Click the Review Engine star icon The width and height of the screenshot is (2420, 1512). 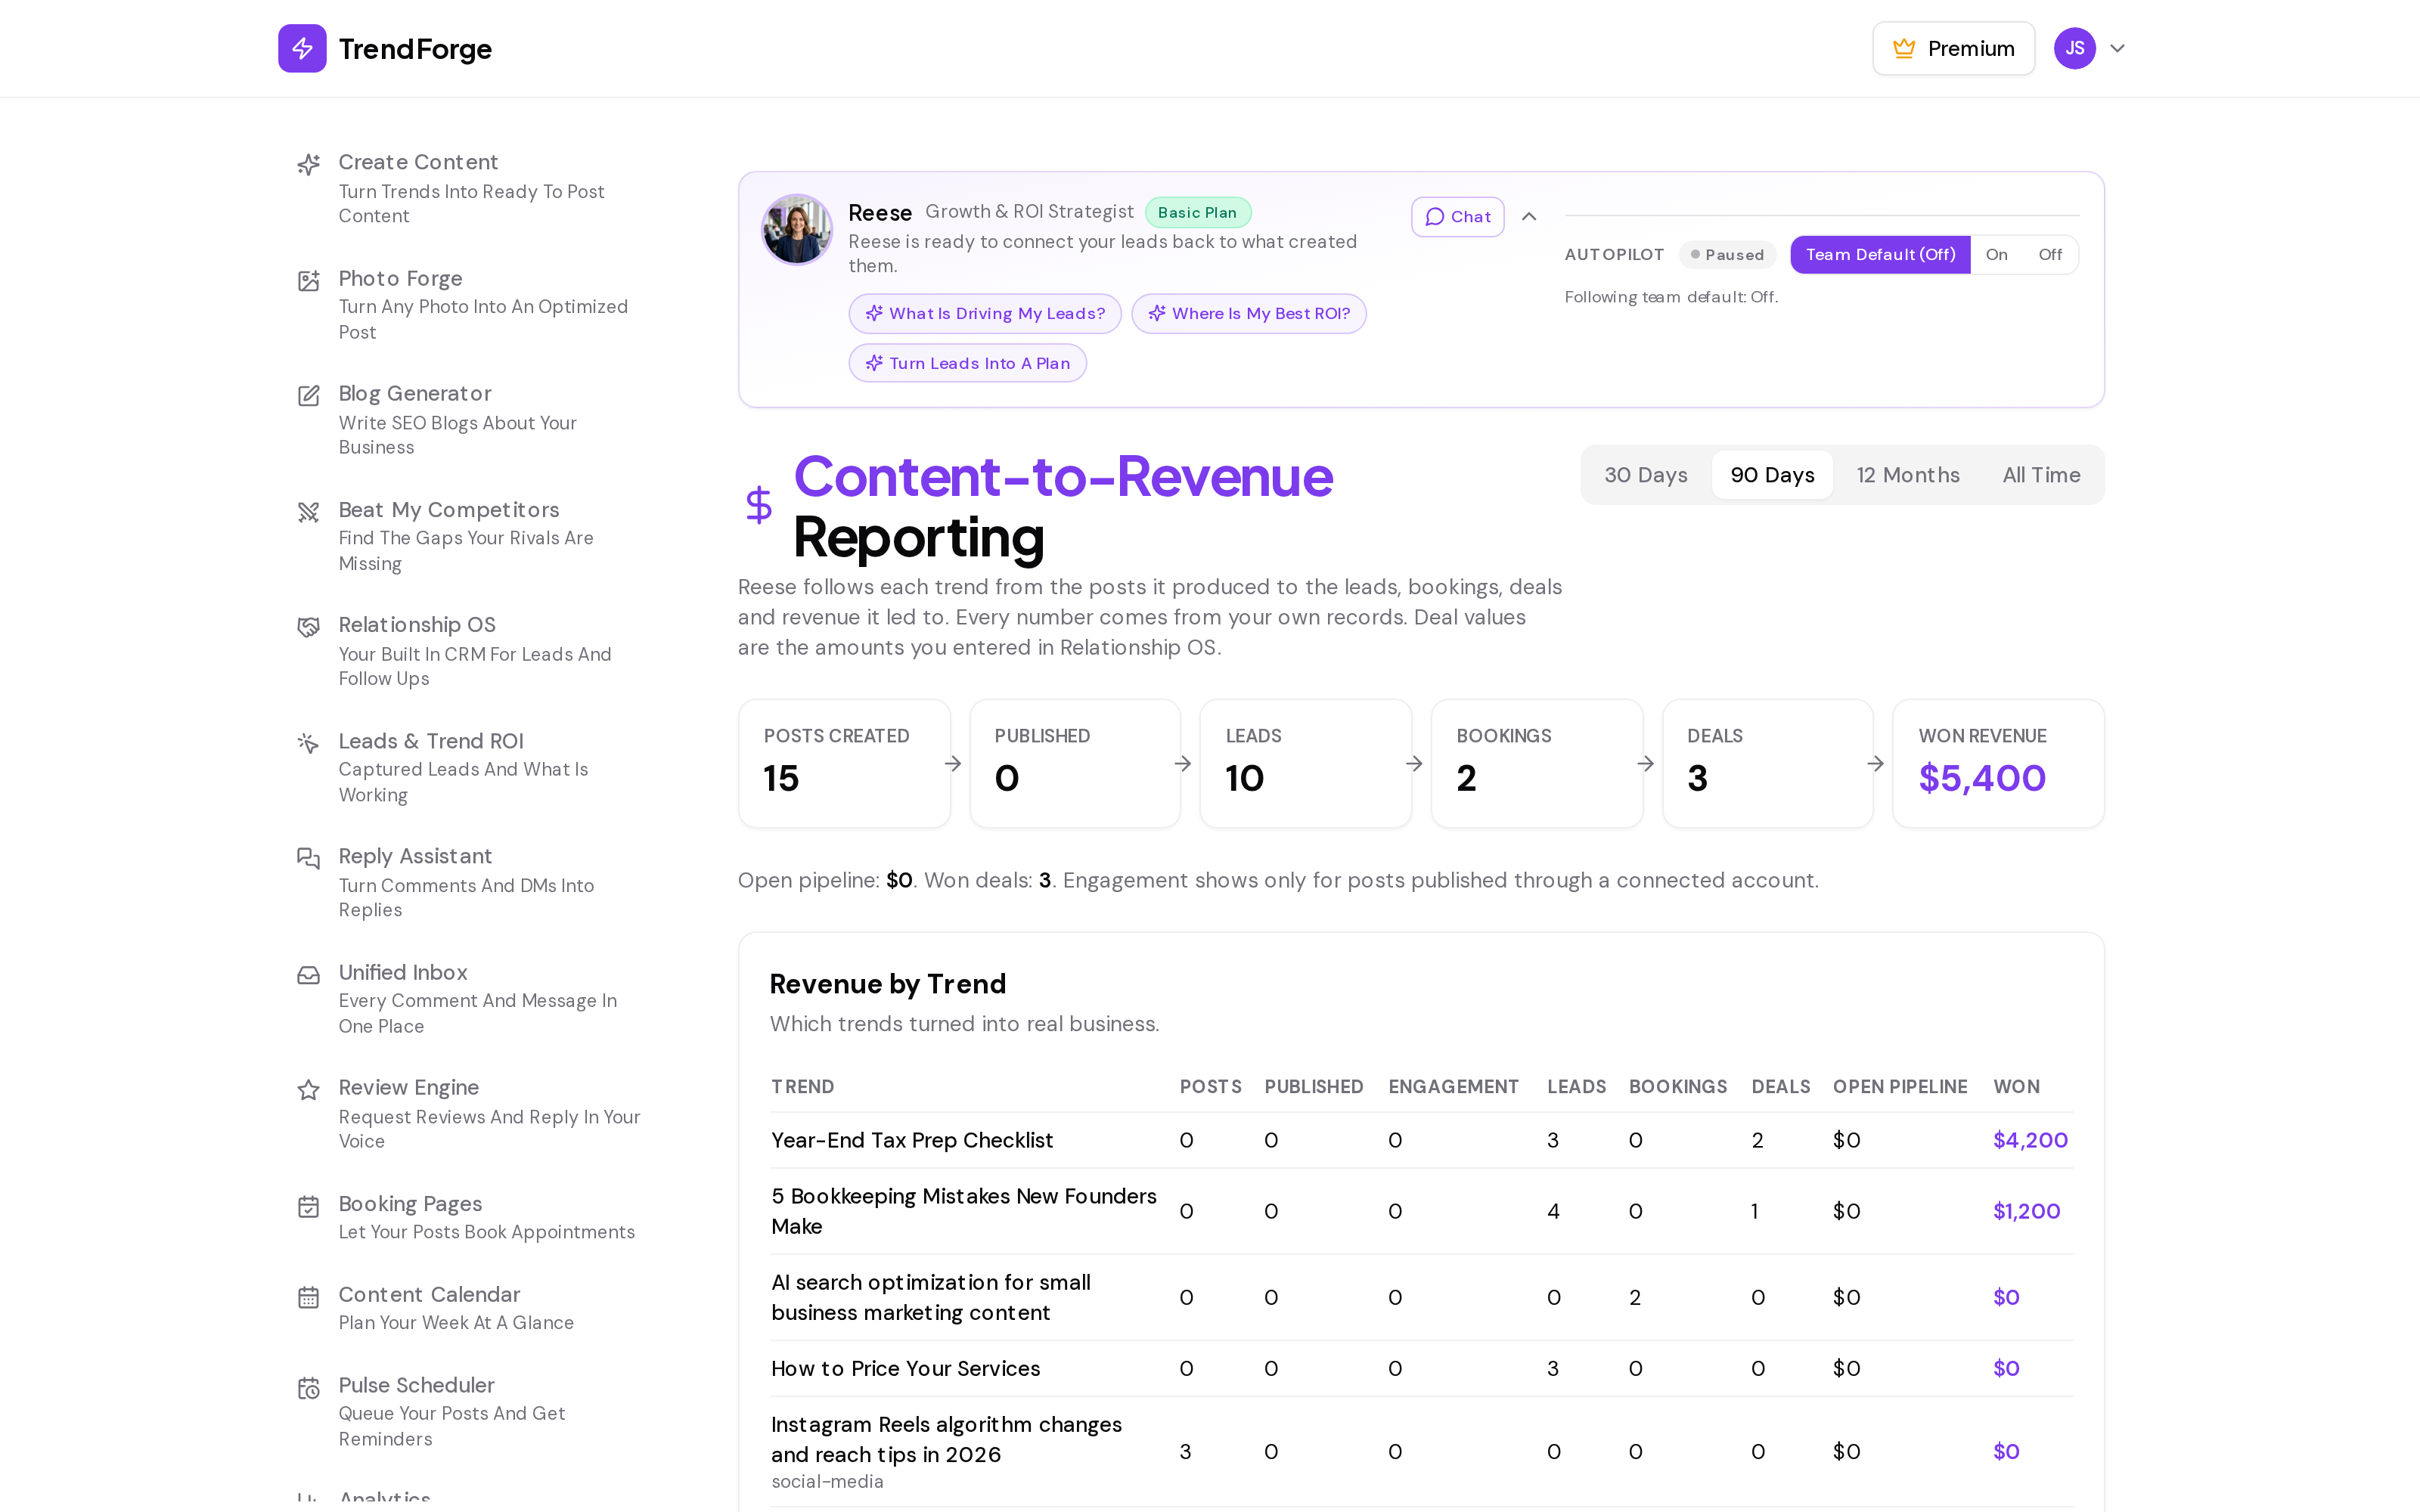click(x=309, y=1090)
